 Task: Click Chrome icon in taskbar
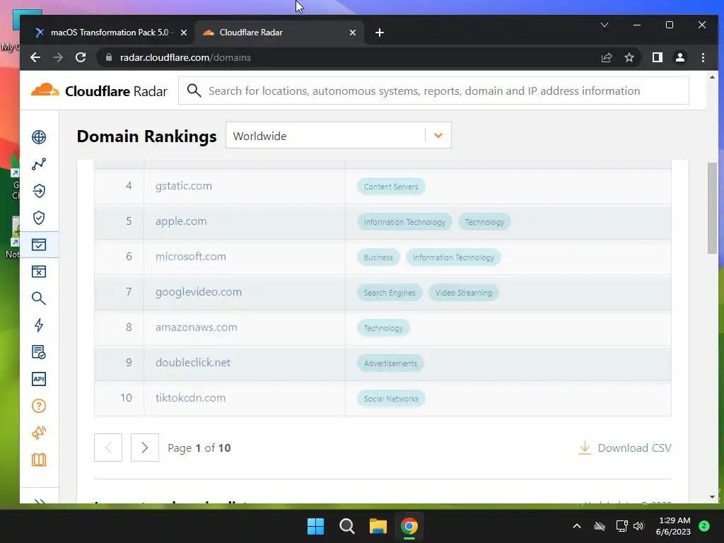(x=409, y=526)
